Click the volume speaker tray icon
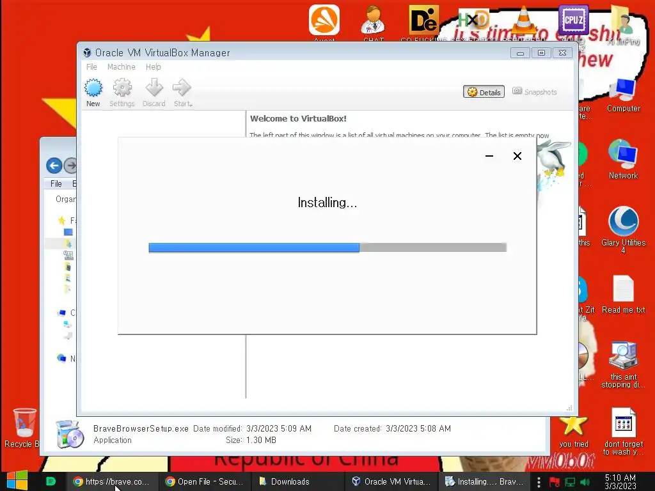 tap(585, 482)
